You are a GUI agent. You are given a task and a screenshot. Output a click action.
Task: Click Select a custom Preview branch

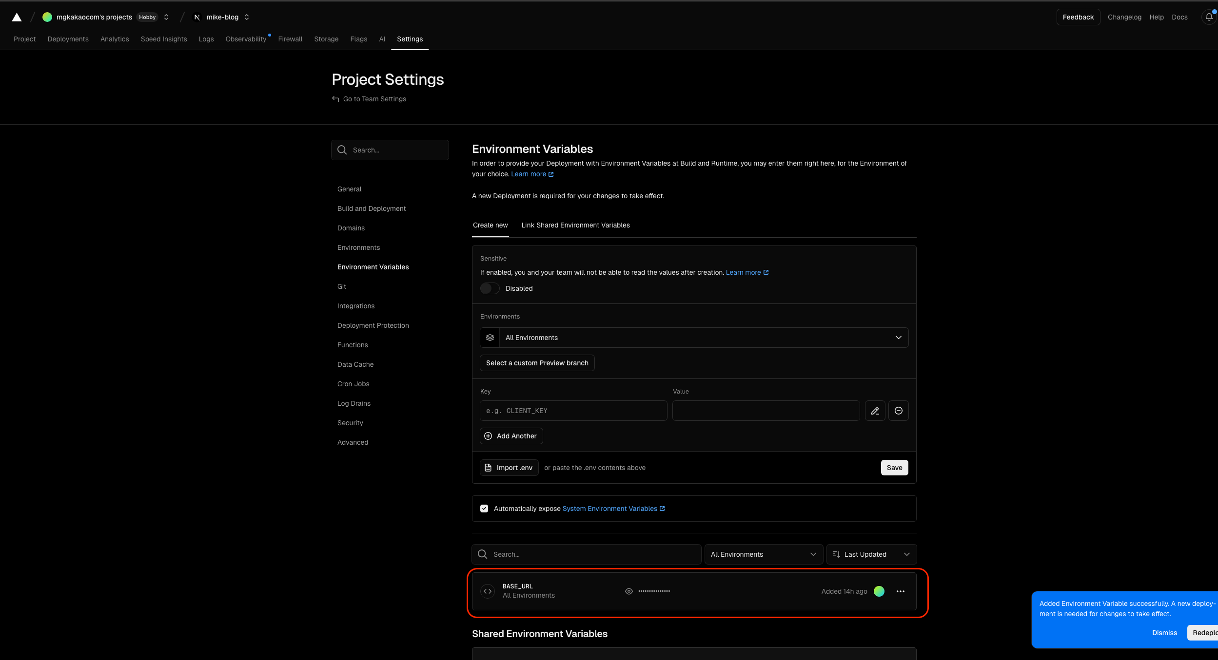tap(537, 363)
